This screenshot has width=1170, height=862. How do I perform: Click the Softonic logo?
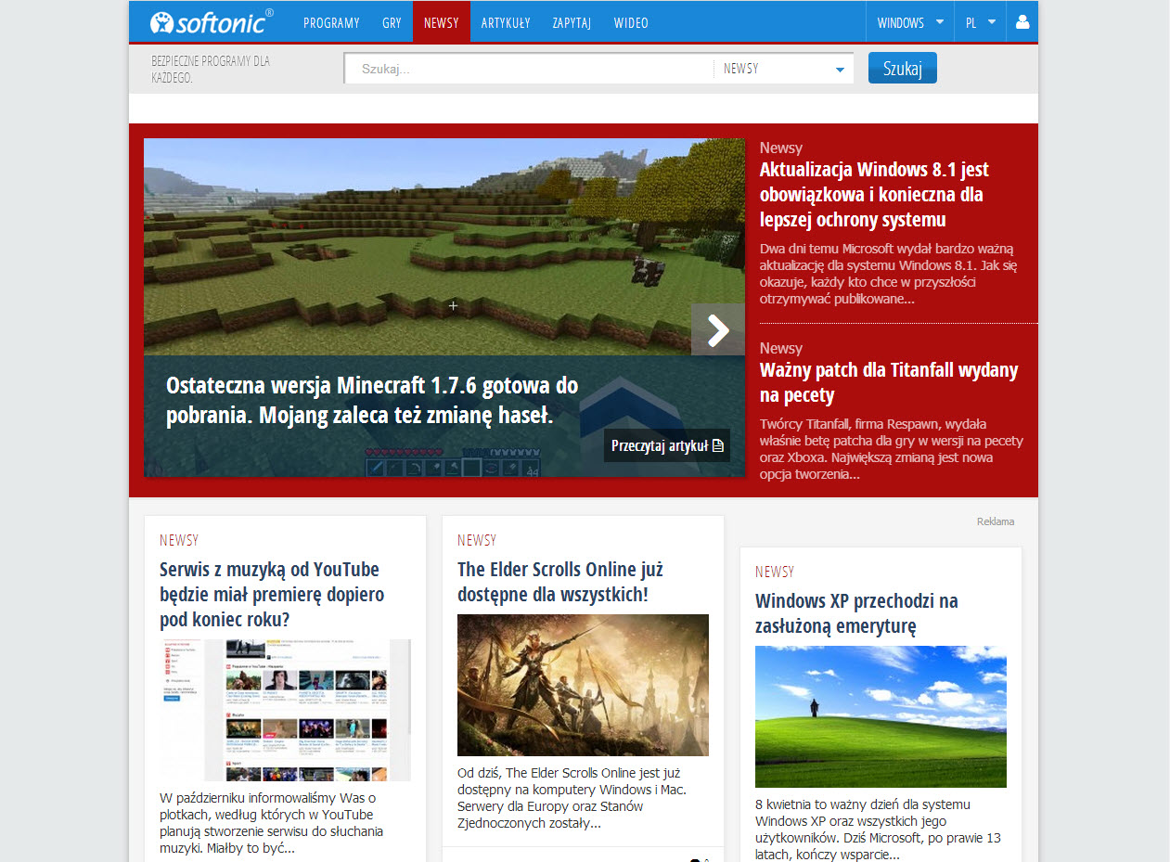(x=212, y=22)
